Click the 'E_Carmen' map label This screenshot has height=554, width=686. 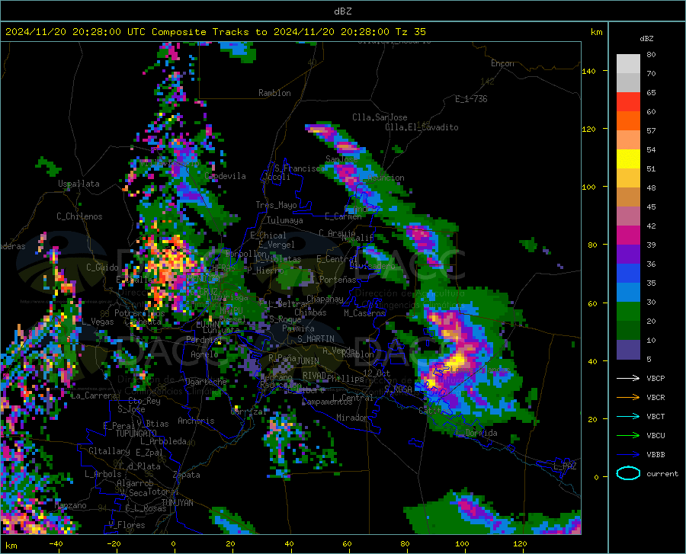pos(343,216)
